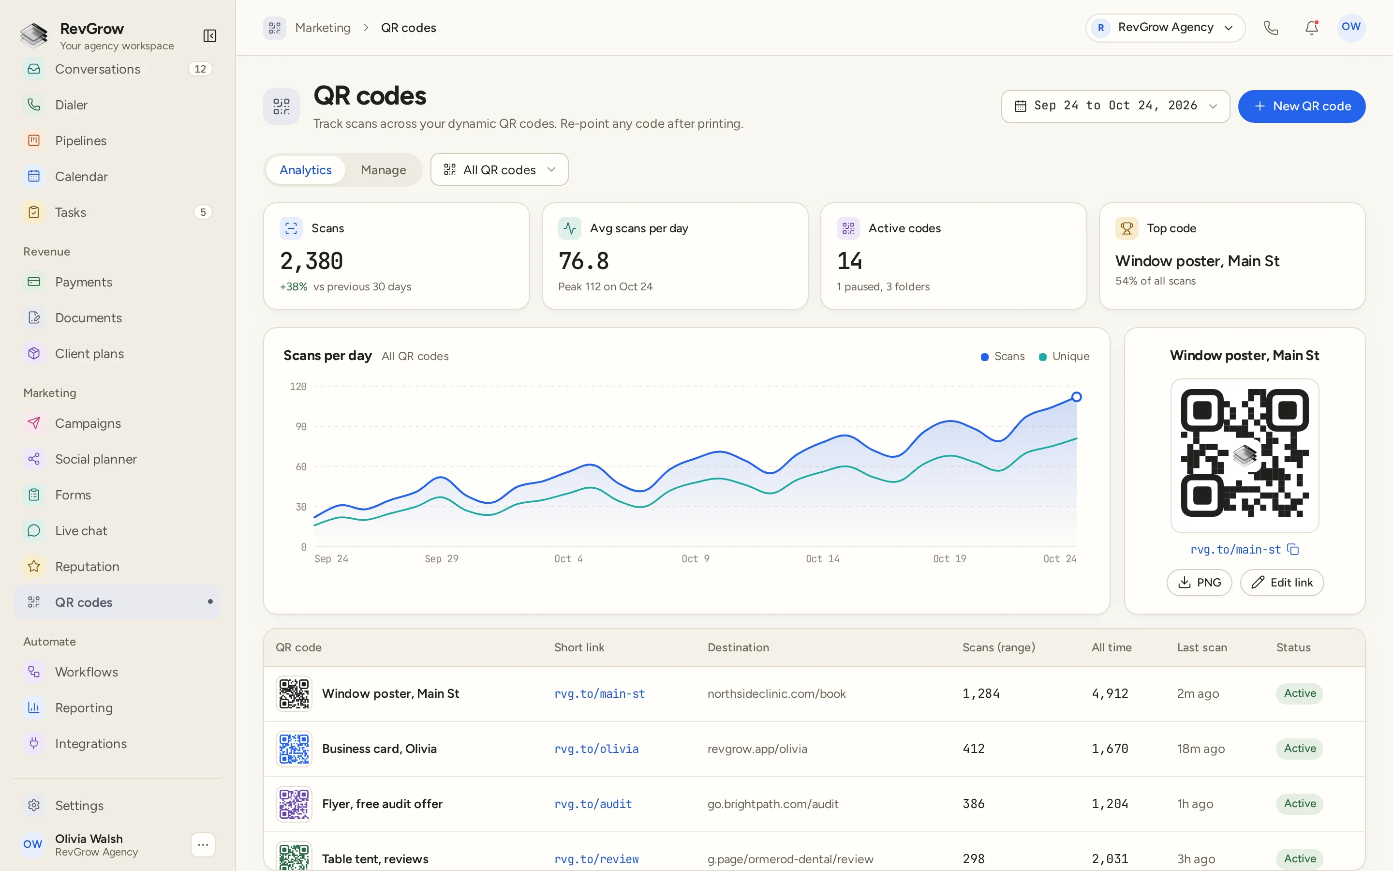Screen dimensions: 1393x871
Task: Open Campaigns under Marketing
Action: pyautogui.click(x=118, y=423)
